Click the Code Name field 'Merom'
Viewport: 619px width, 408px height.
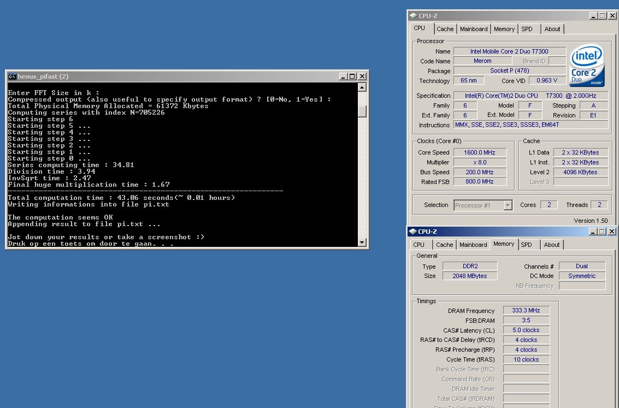point(482,61)
